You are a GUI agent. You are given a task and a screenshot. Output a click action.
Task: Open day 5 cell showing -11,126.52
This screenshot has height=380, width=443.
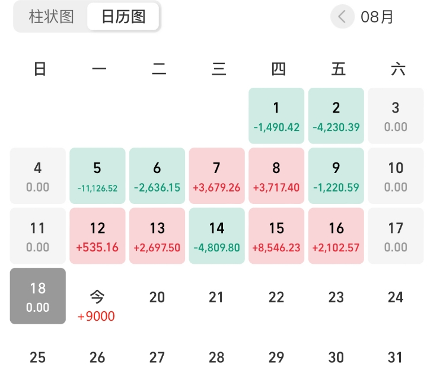pos(97,175)
